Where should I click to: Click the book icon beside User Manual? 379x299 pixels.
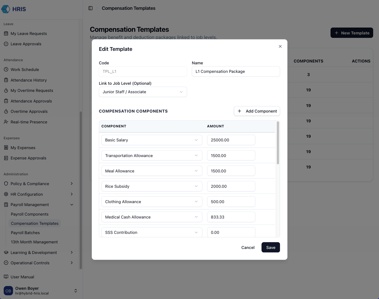pyautogui.click(x=6, y=277)
